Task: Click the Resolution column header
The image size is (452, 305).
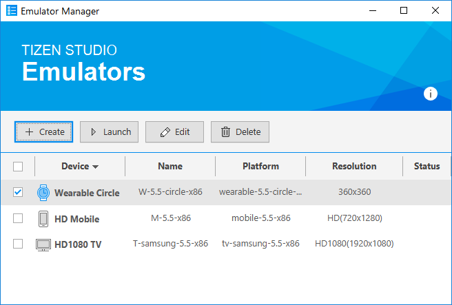Action: point(354,166)
